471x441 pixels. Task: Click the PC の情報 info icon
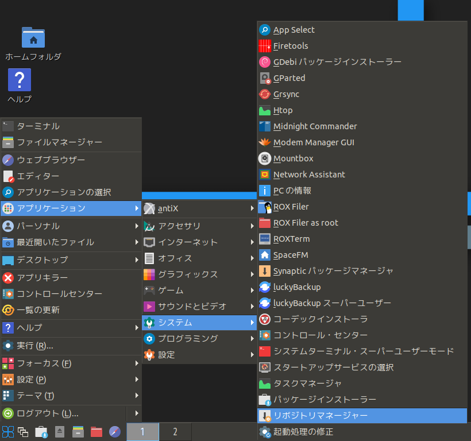click(265, 191)
